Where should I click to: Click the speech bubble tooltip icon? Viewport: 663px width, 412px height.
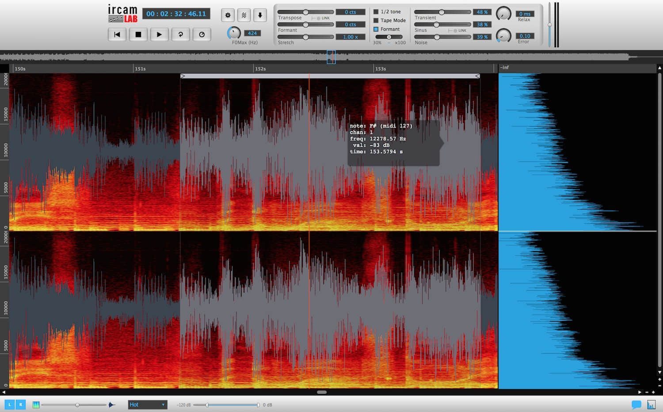(x=636, y=404)
